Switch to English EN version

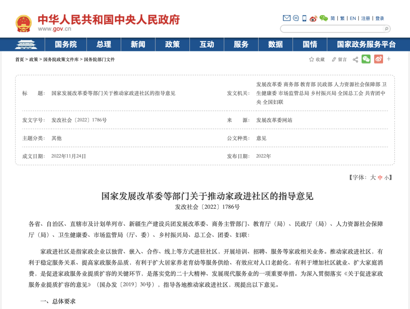click(353, 18)
